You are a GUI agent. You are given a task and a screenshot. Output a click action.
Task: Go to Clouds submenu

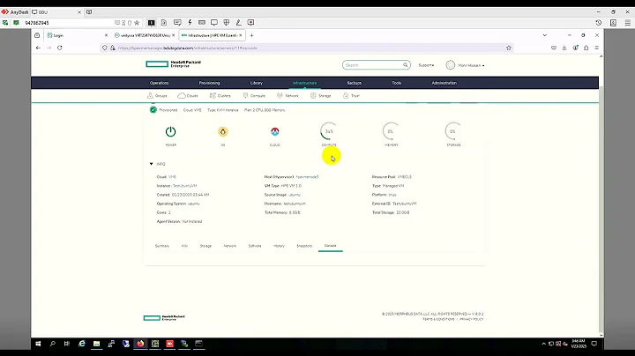pos(188,96)
